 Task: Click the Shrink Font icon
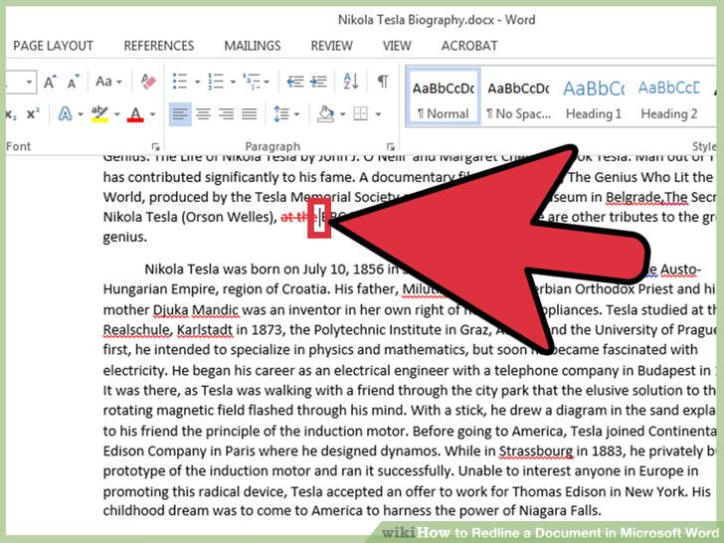[x=73, y=82]
